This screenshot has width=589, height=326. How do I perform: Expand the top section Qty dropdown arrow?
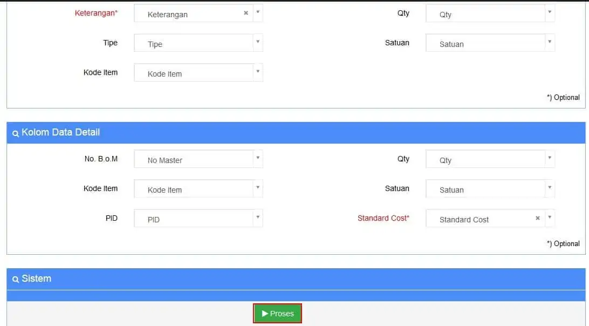click(550, 12)
